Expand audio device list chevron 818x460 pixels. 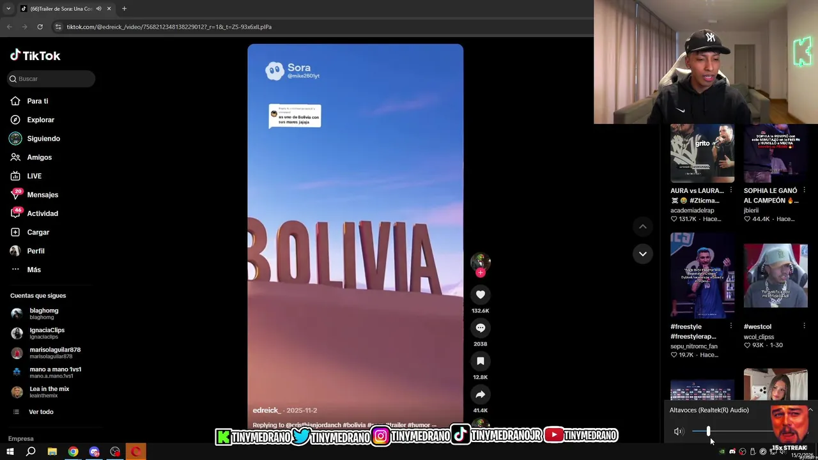[810, 410]
